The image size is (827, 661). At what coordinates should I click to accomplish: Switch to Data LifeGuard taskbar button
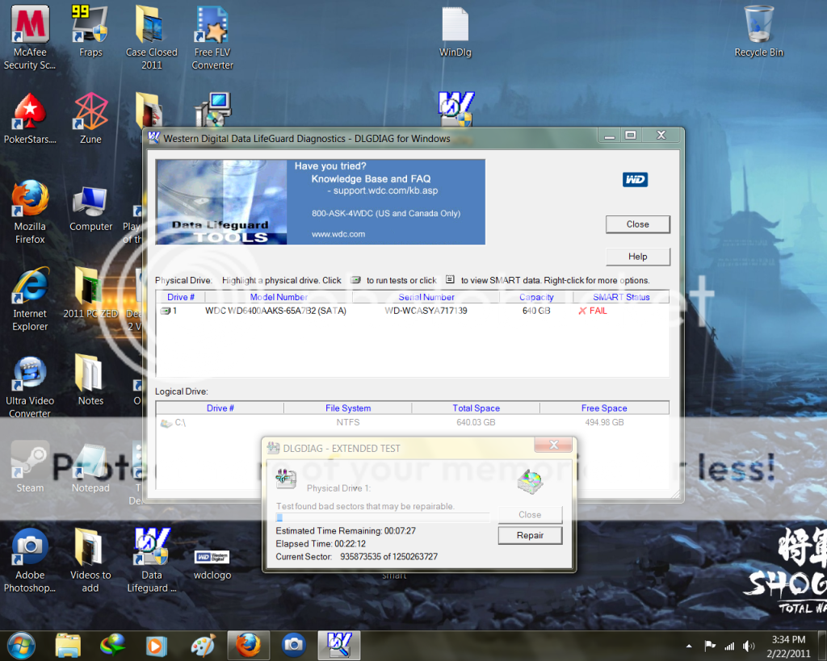coord(339,645)
